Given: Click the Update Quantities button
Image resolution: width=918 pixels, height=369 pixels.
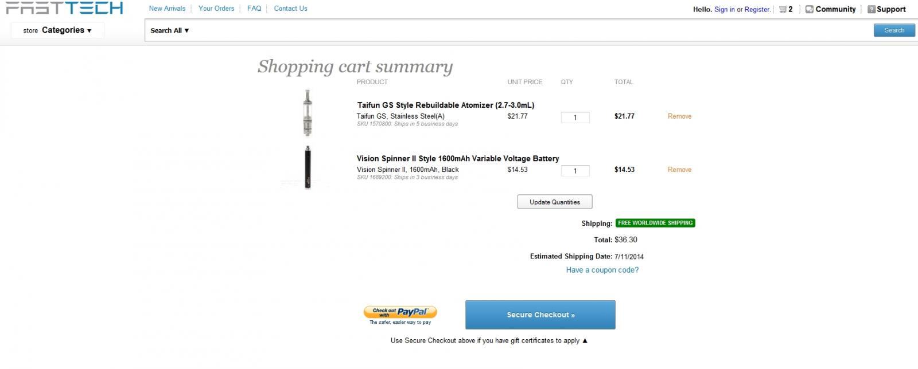Looking at the screenshot, I should (x=554, y=202).
